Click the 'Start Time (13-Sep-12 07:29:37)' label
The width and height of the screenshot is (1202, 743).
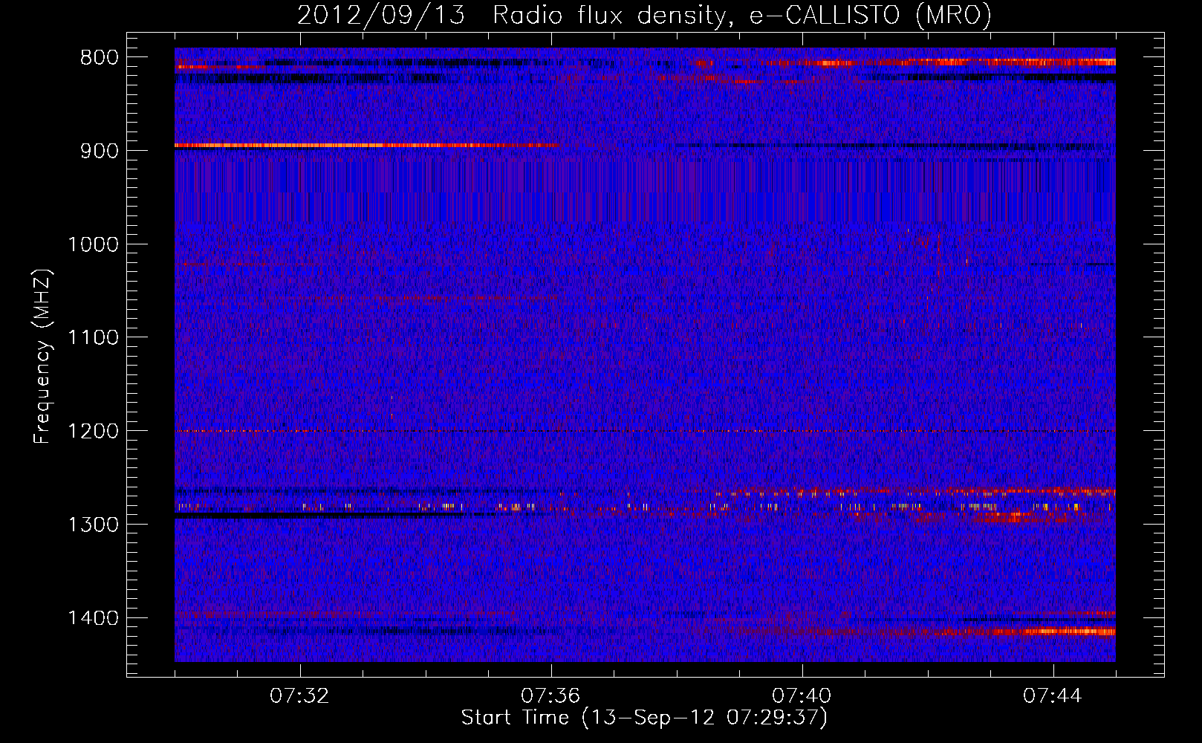(x=644, y=718)
